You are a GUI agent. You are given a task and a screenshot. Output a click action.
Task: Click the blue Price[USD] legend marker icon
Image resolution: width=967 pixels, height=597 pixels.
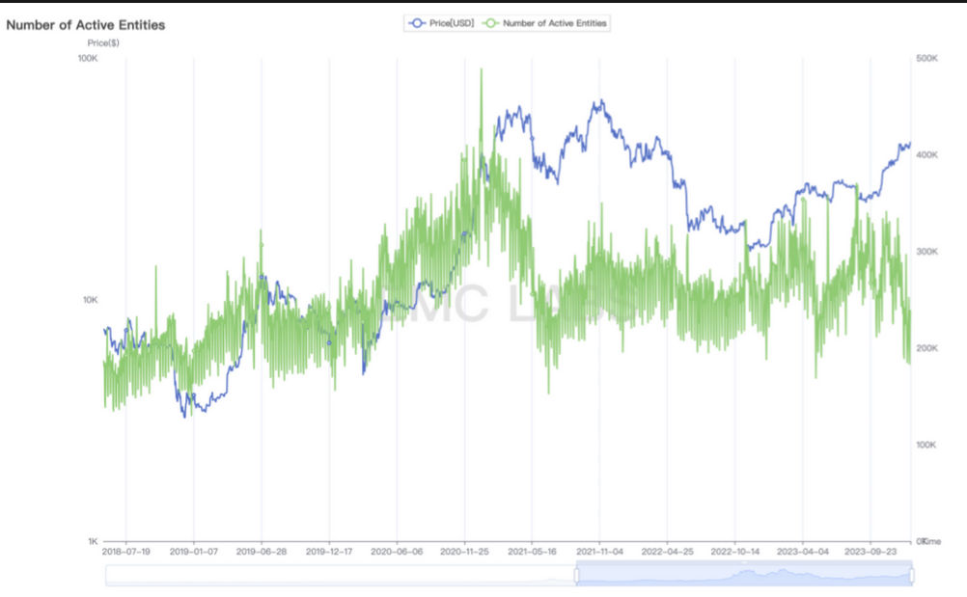coord(417,23)
